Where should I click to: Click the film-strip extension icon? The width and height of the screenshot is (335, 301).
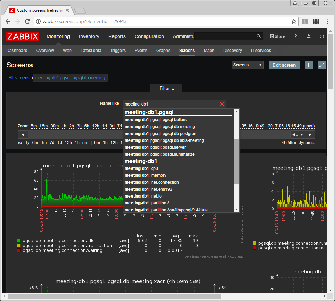[316, 21]
